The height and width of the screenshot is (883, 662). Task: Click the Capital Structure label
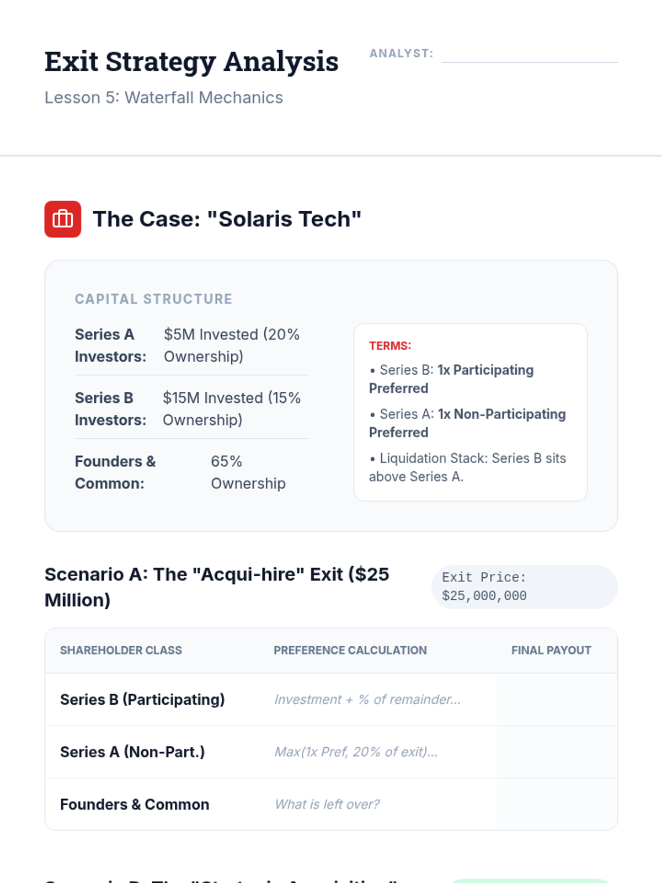[153, 299]
